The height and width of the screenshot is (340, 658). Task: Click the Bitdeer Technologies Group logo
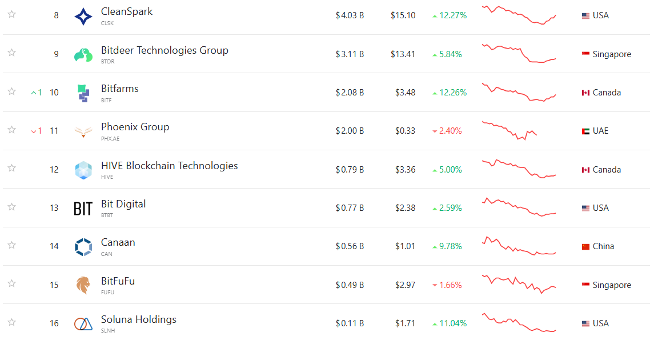pos(83,55)
